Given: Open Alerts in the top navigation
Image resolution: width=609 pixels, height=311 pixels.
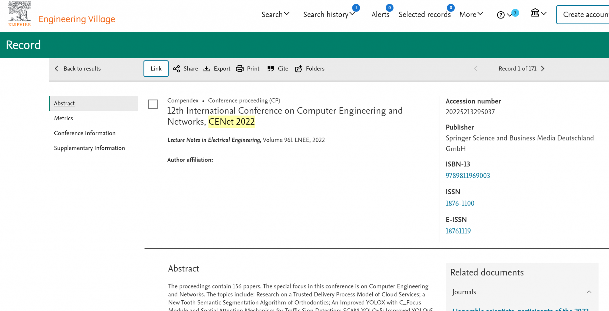Looking at the screenshot, I should (x=380, y=14).
